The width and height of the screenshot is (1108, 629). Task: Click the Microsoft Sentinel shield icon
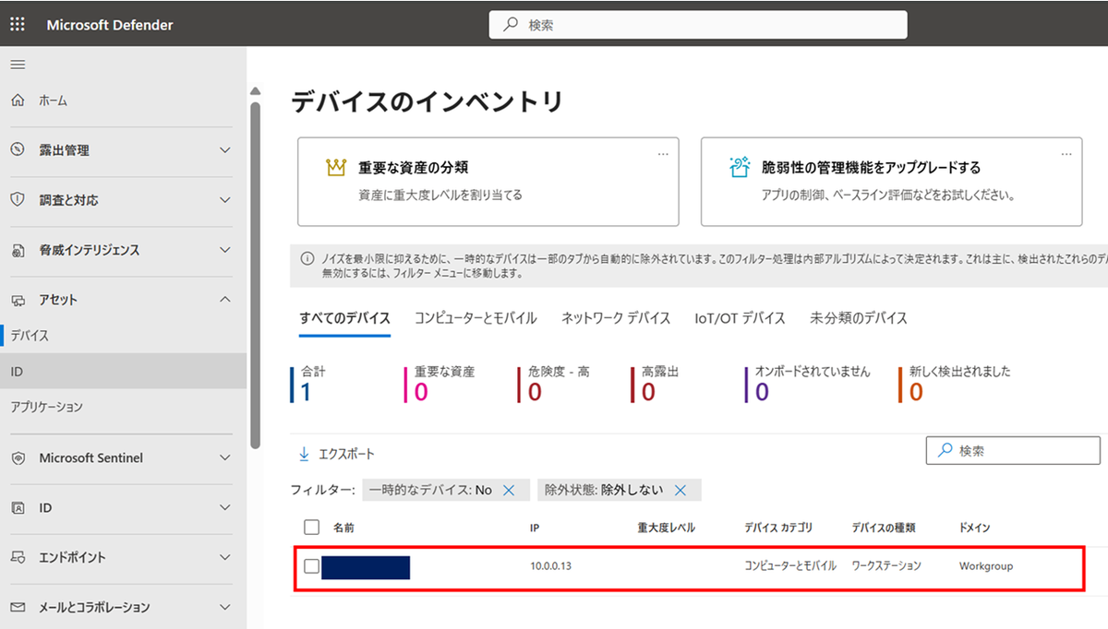[x=18, y=458]
